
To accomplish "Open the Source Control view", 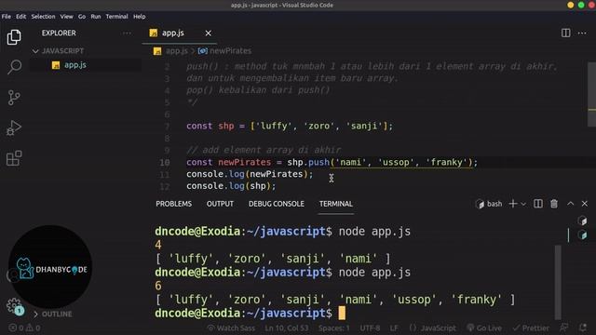I will 14,98.
